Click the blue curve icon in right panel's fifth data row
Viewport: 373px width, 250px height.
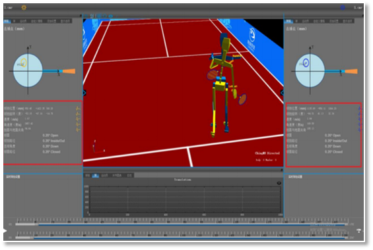pos(360,130)
